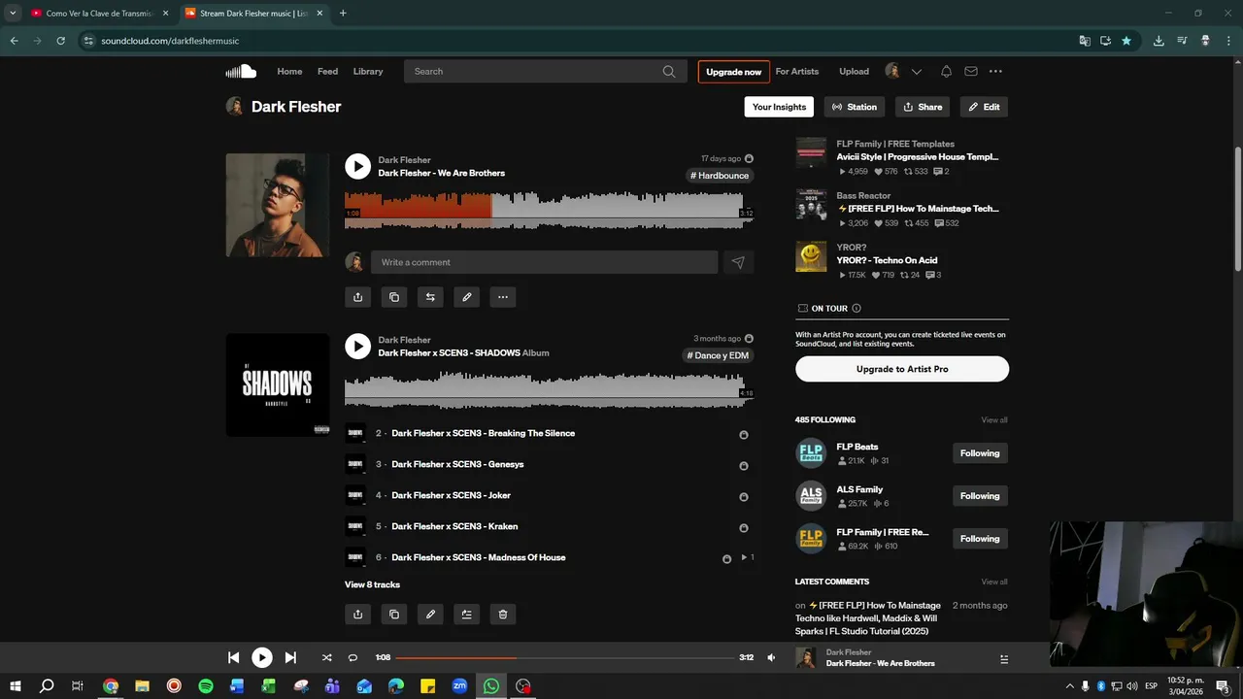Open the Feed page
Screen dimensions: 1243x699
click(328, 71)
